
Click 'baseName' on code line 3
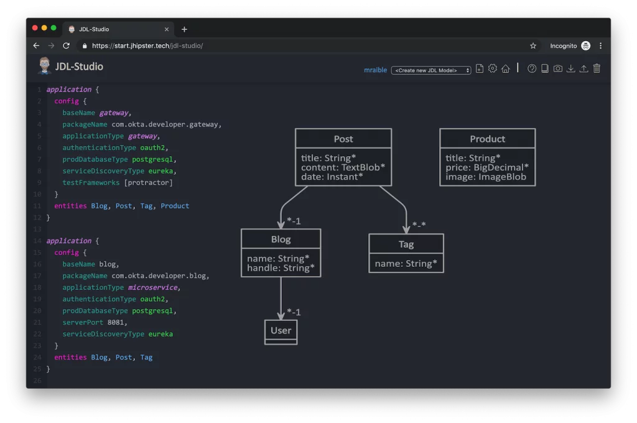(78, 113)
